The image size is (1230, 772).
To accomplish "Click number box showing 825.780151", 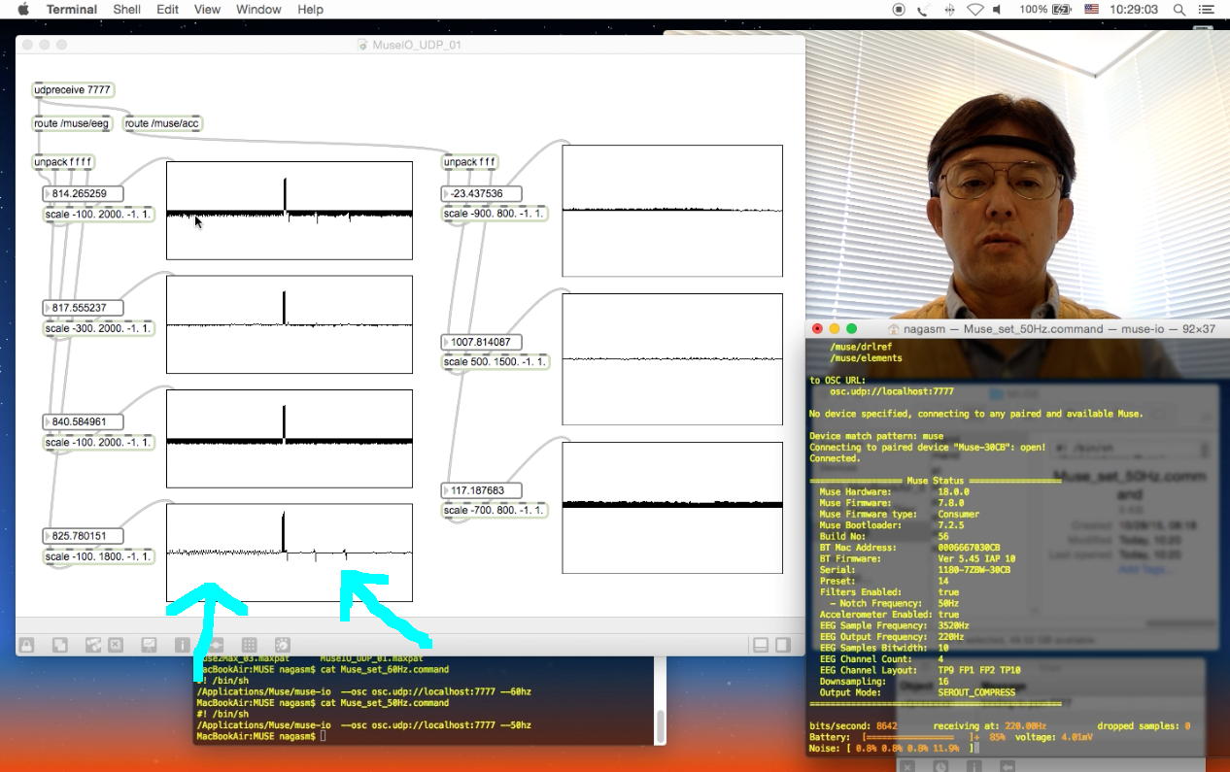I will pyautogui.click(x=83, y=536).
